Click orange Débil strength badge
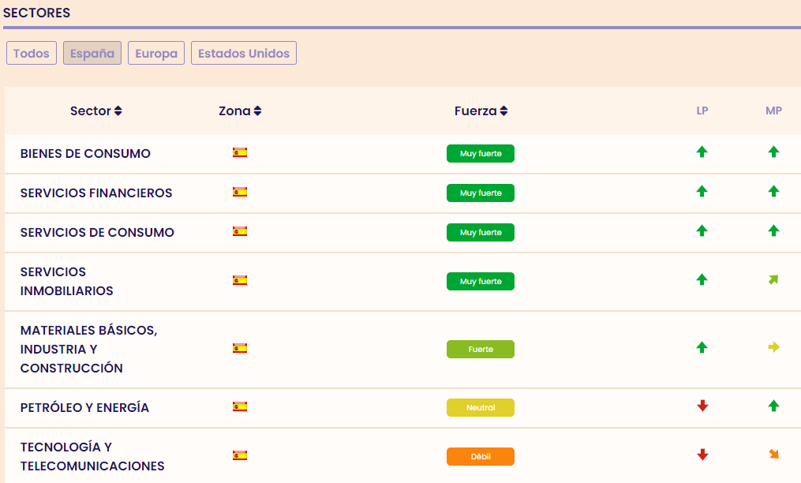The width and height of the screenshot is (801, 483). pyautogui.click(x=480, y=457)
